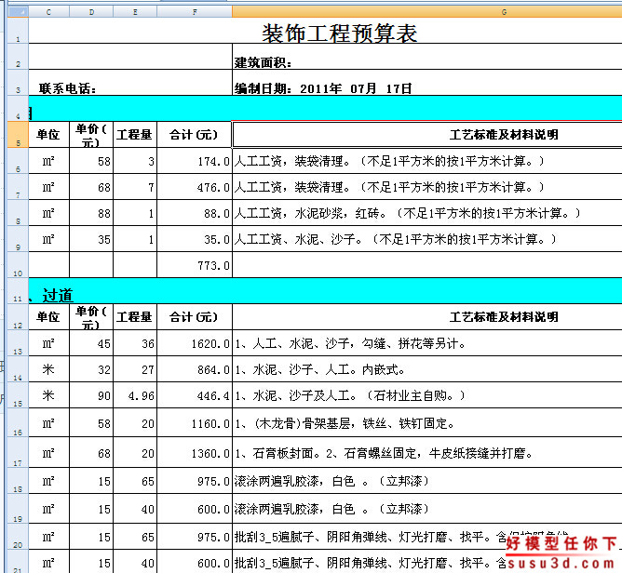
Task: Click the unit price cell 45
Action: (91, 342)
